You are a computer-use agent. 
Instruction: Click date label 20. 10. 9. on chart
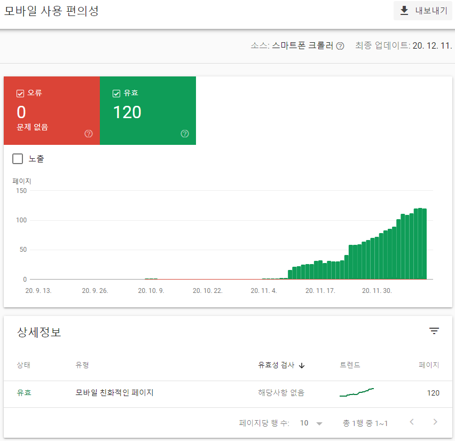coord(151,290)
